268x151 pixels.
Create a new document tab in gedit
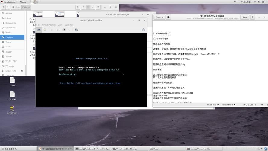(168, 17)
